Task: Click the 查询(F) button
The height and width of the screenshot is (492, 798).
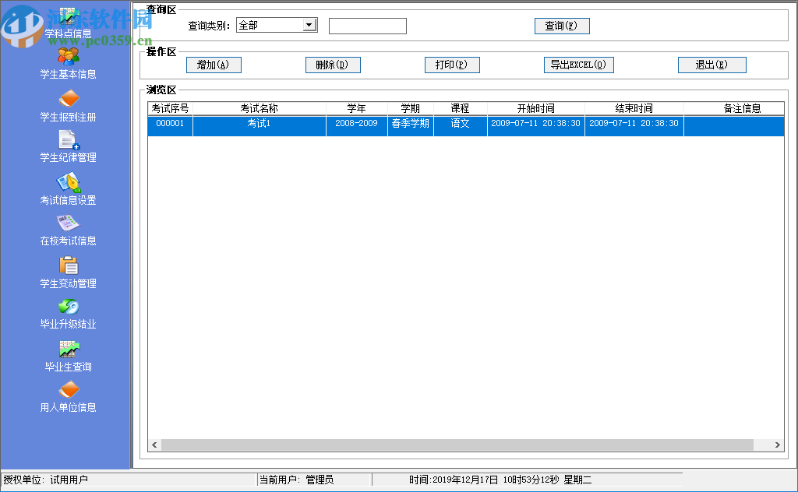Action: click(561, 26)
